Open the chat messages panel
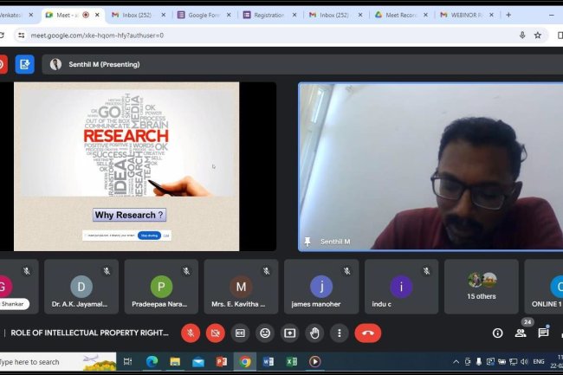 (543, 333)
